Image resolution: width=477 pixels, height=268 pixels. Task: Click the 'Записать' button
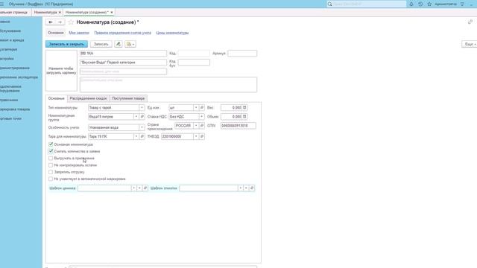coord(101,44)
